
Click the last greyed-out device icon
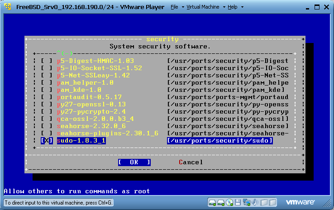[272, 202]
